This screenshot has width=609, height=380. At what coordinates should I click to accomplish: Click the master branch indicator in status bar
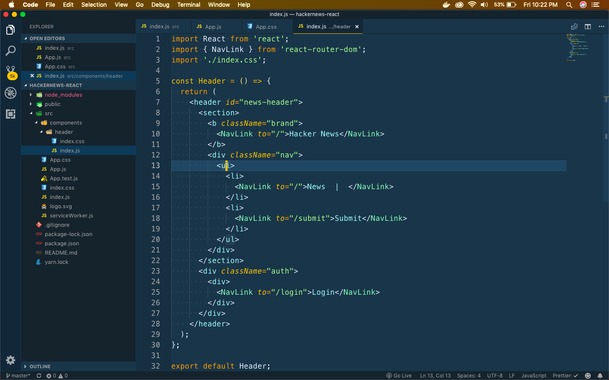pos(18,376)
